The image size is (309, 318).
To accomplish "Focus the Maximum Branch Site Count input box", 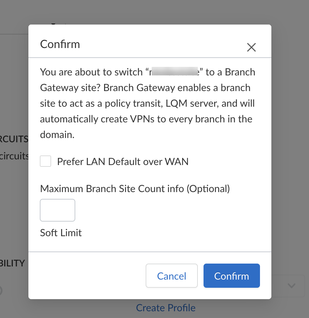I will click(x=58, y=210).
